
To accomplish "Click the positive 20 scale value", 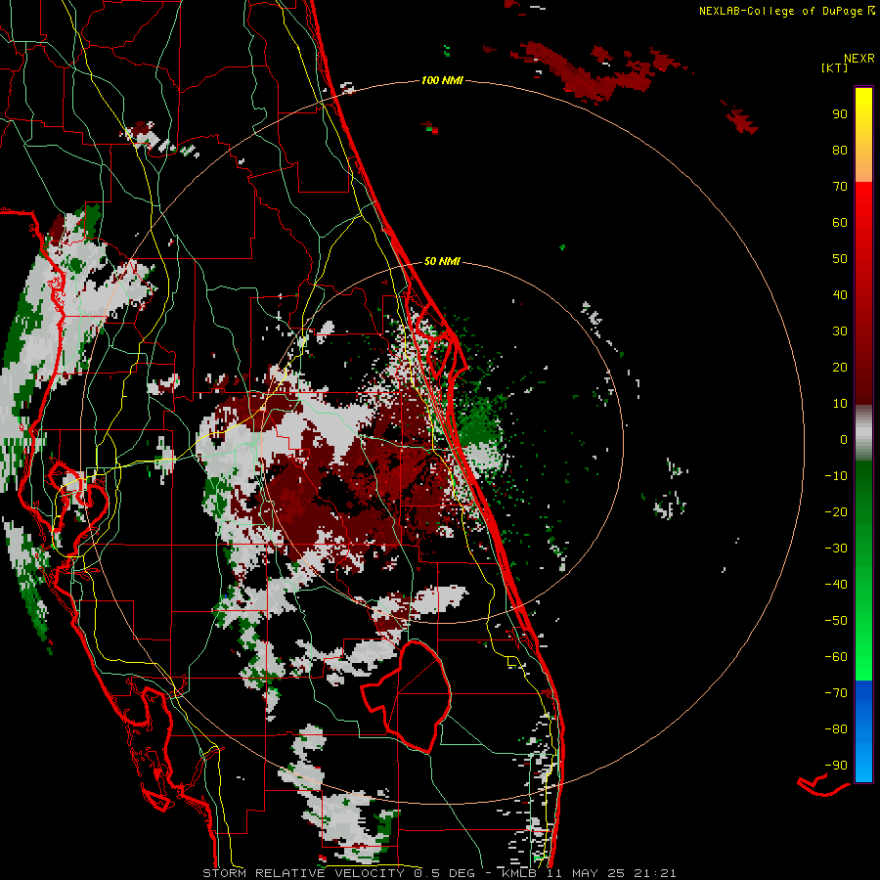I will pos(840,367).
